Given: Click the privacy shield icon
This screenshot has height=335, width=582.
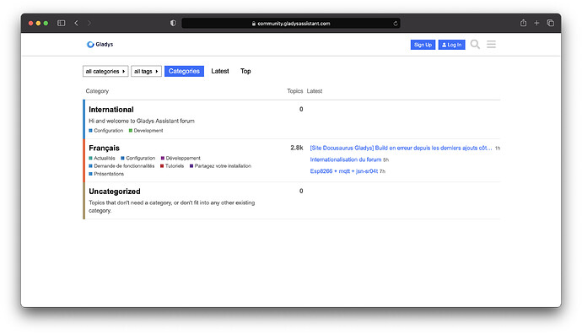Looking at the screenshot, I should (173, 23).
